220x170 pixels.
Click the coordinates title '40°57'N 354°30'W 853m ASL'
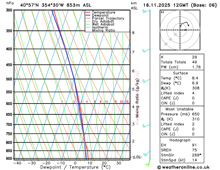click(x=56, y=5)
